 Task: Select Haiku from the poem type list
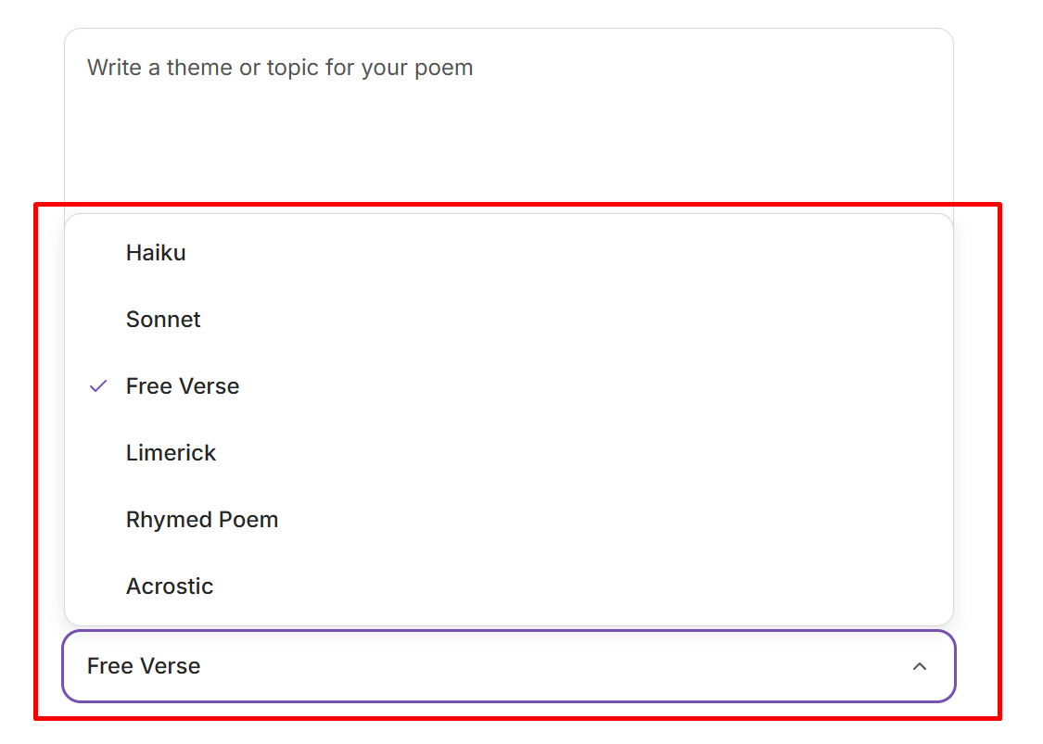point(155,252)
